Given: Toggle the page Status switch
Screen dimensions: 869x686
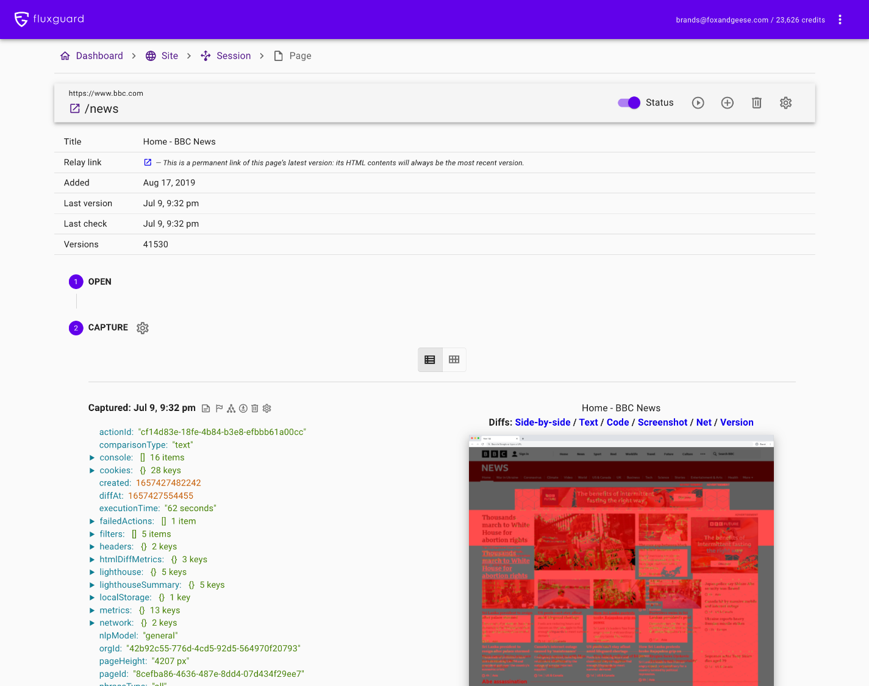Looking at the screenshot, I should click(629, 102).
